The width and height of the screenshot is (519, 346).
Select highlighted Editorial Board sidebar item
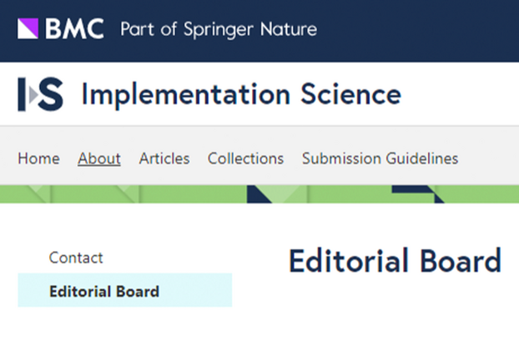104,291
